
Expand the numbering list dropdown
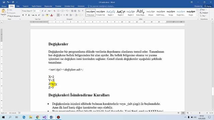point(65,11)
